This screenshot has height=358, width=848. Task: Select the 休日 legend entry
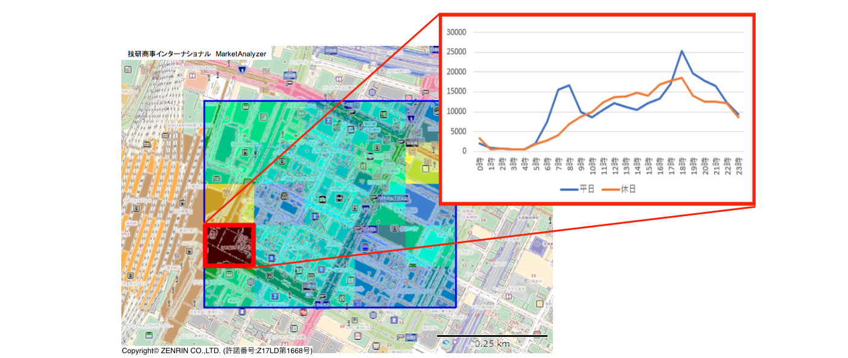click(x=628, y=189)
